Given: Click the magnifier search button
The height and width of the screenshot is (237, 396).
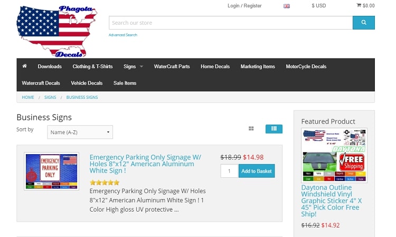Looking at the screenshot, I should (x=363, y=23).
